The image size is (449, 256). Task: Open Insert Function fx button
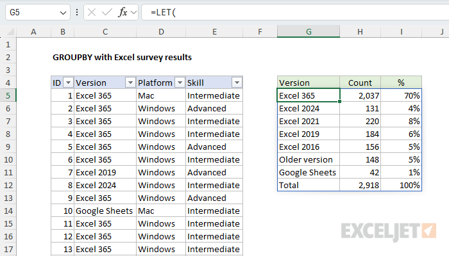pyautogui.click(x=123, y=12)
